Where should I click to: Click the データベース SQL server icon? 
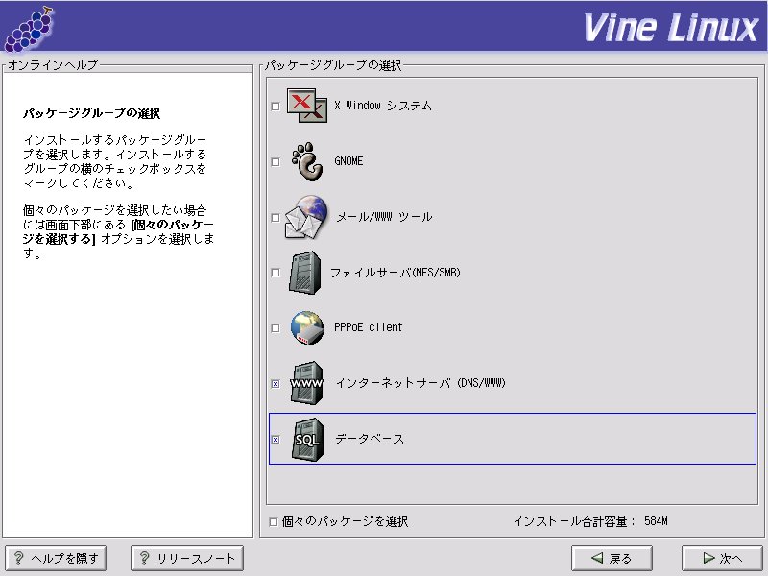tap(307, 439)
